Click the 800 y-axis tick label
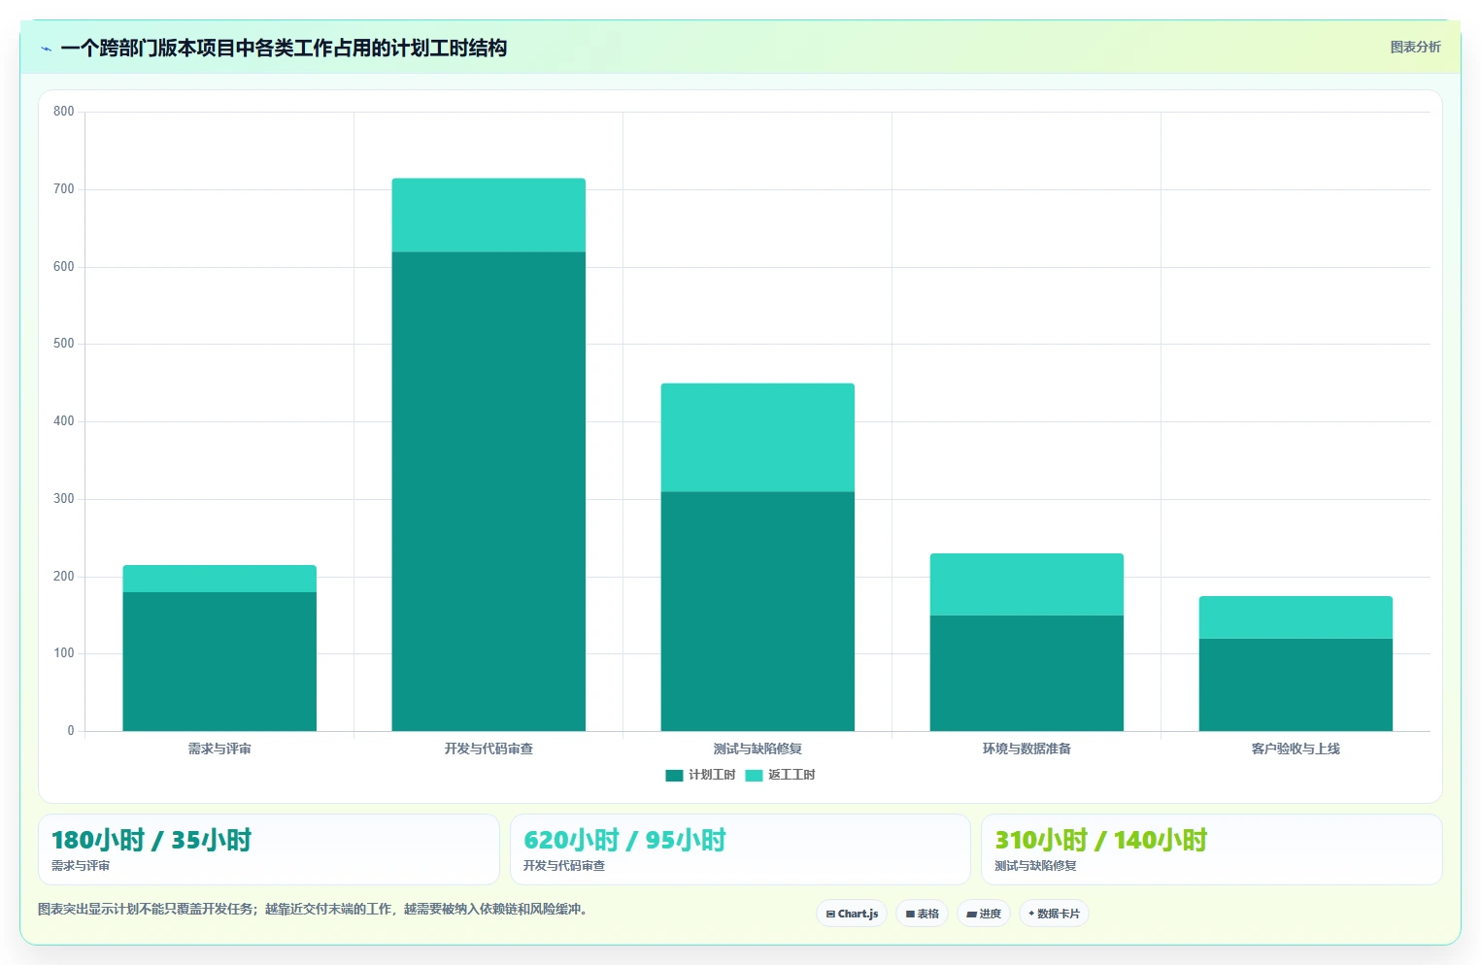Image resolution: width=1481 pixels, height=965 pixels. point(64,112)
